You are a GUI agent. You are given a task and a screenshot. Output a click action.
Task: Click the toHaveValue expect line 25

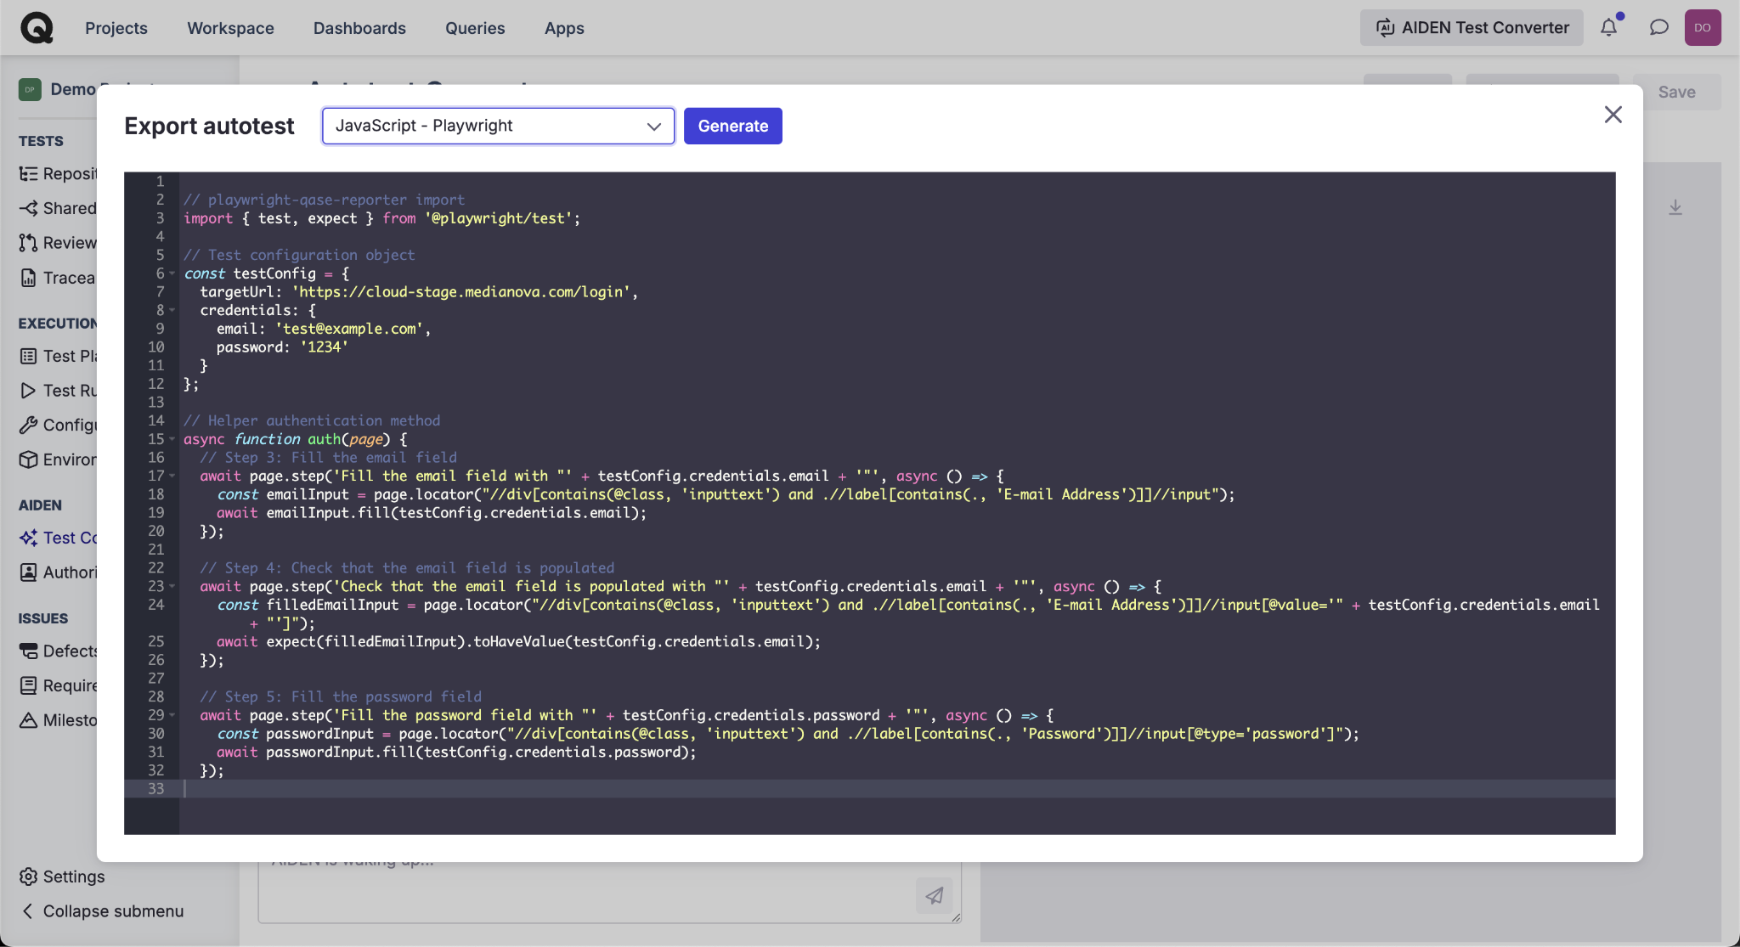tap(518, 642)
